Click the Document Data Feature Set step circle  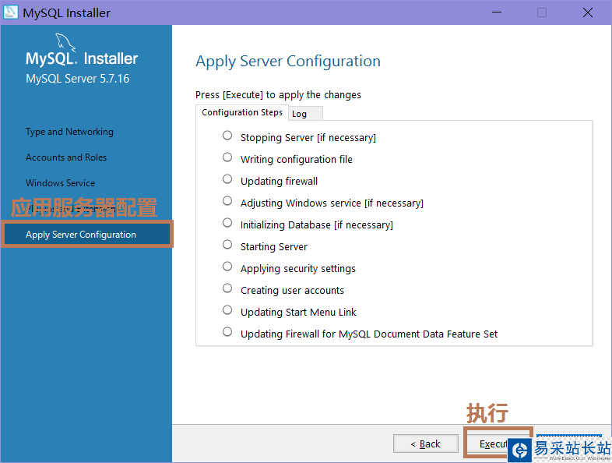tap(227, 332)
